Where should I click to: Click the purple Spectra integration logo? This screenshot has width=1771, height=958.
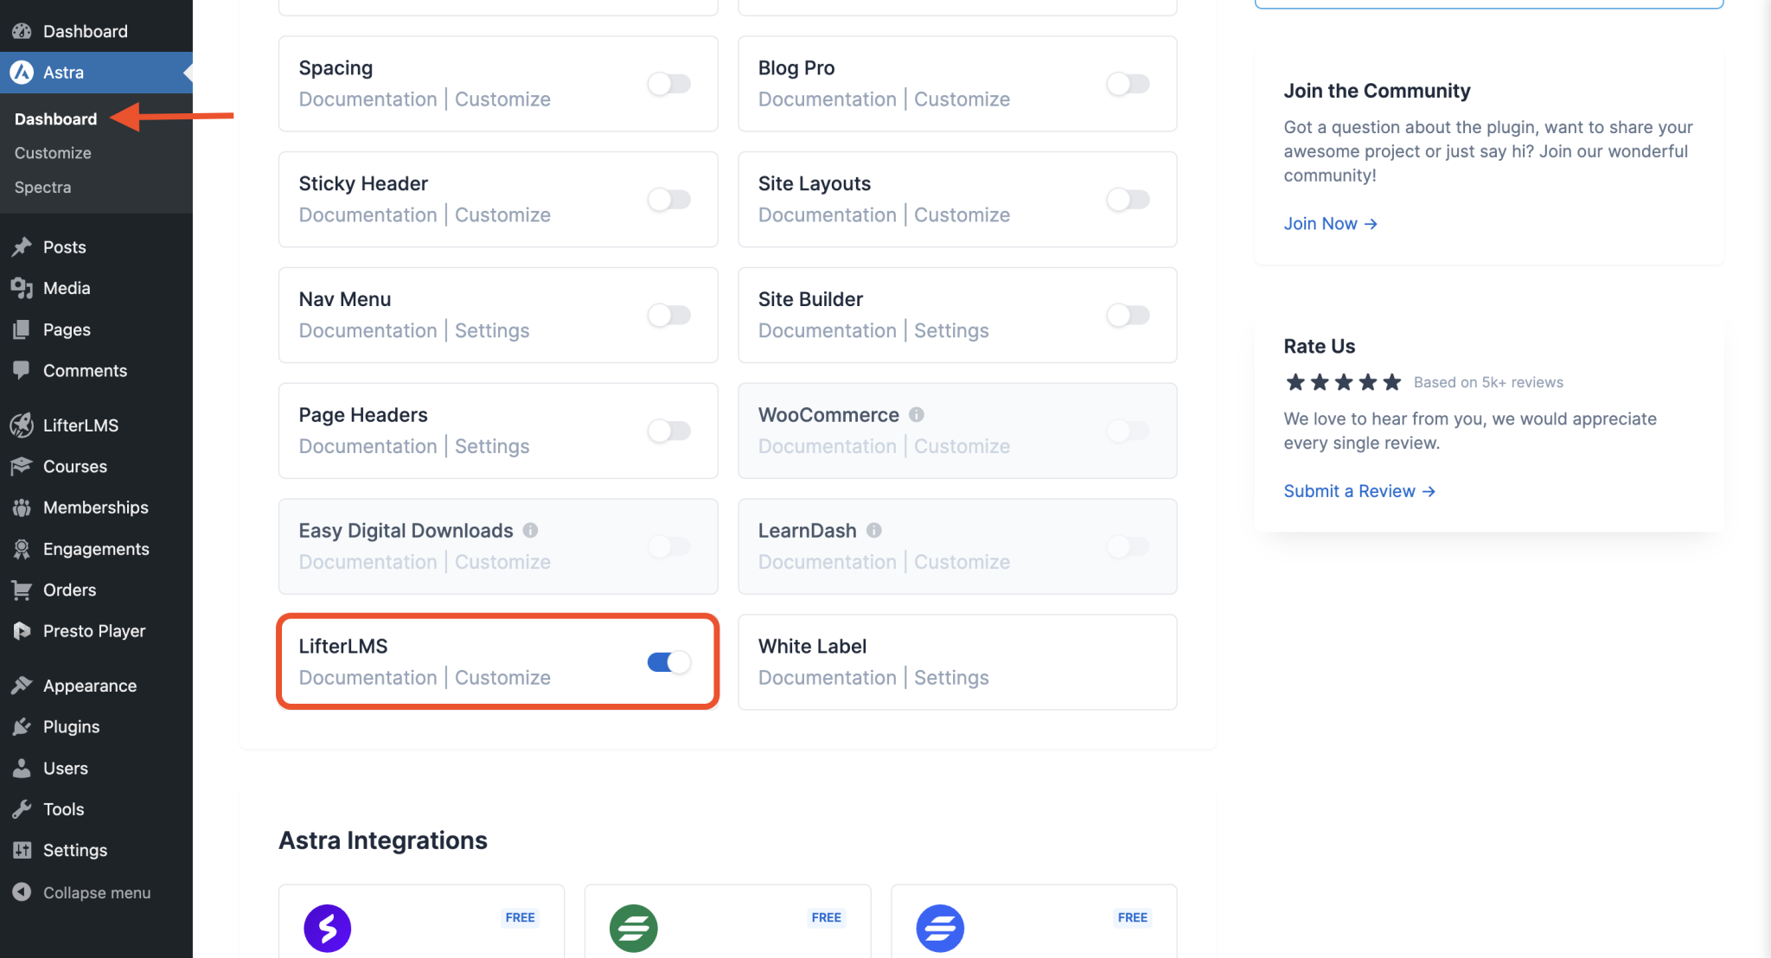point(327,928)
